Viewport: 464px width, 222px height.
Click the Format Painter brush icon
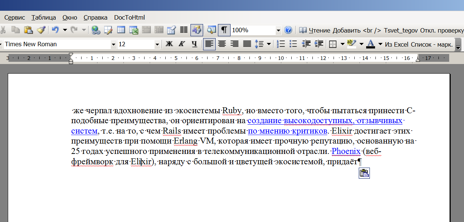(41, 30)
